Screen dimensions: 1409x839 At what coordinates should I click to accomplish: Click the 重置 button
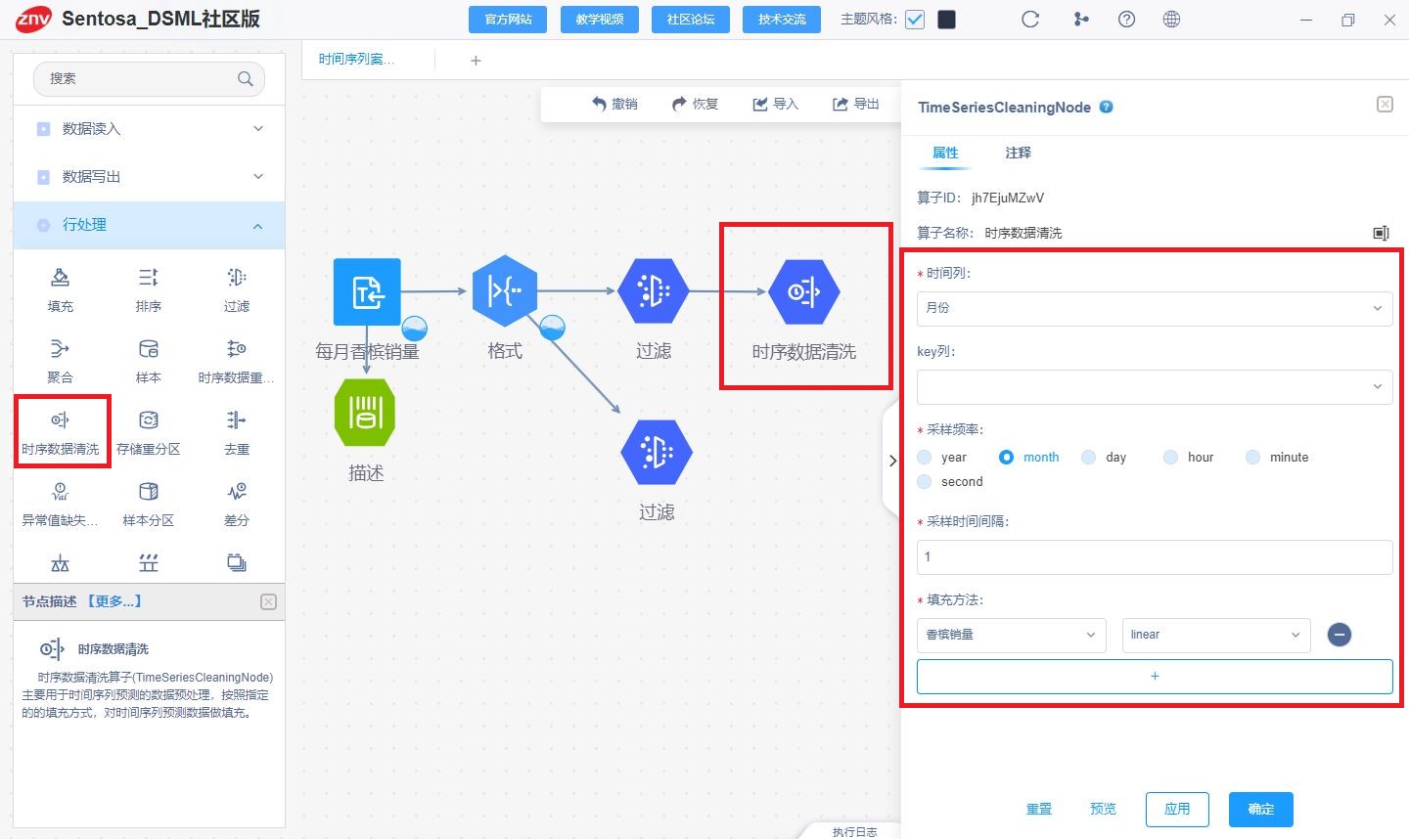tap(1039, 810)
